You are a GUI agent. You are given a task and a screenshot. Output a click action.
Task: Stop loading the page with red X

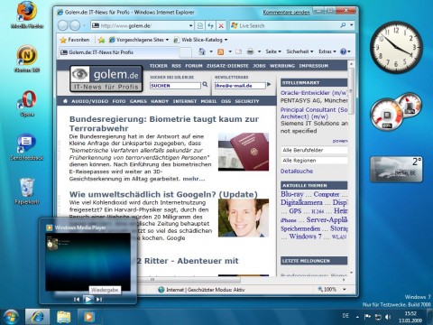point(221,26)
